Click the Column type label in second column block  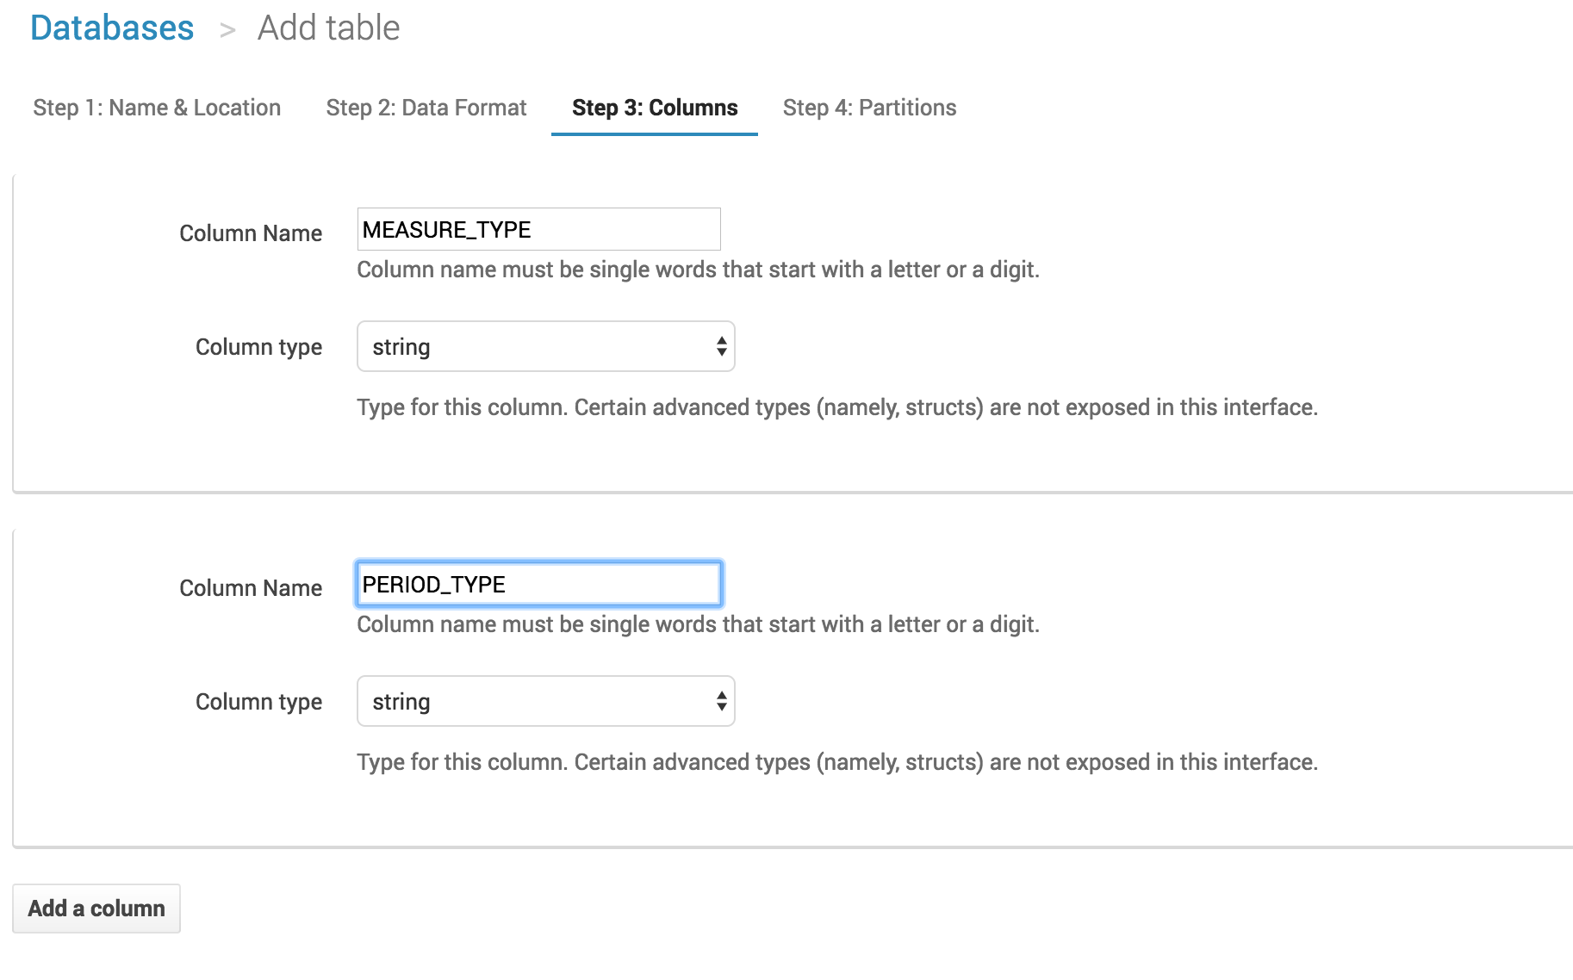[258, 702]
